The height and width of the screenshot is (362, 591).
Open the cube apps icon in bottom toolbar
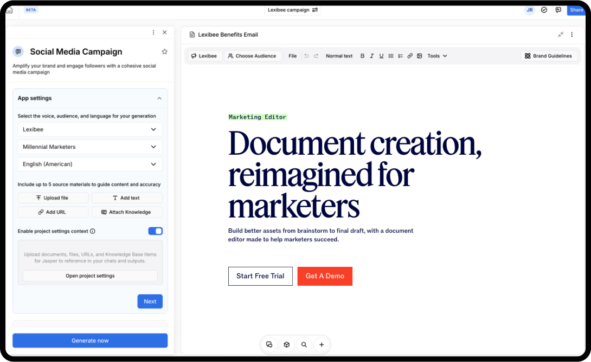tap(286, 345)
